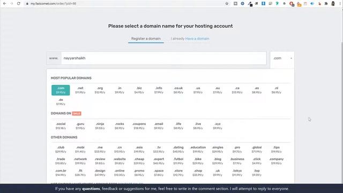Select the .mobi domain
This screenshot has height=193, width=343.
(80, 150)
